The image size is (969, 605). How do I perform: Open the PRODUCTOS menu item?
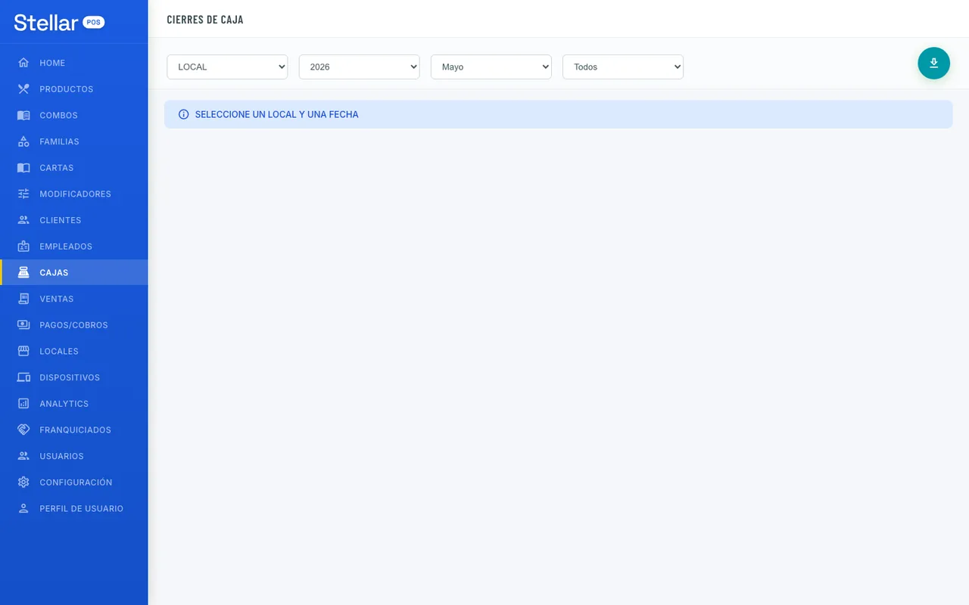coord(74,89)
